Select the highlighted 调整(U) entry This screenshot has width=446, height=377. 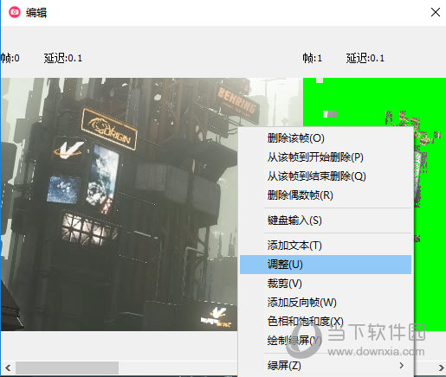pos(326,265)
